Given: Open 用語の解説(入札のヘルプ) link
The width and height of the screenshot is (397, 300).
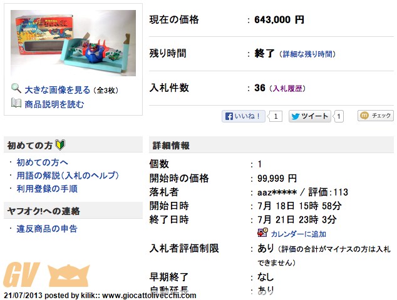Looking at the screenshot, I should [68, 176].
